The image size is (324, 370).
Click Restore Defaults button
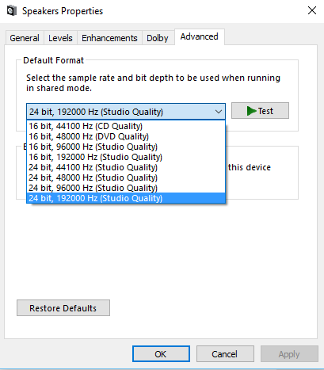pos(63,308)
